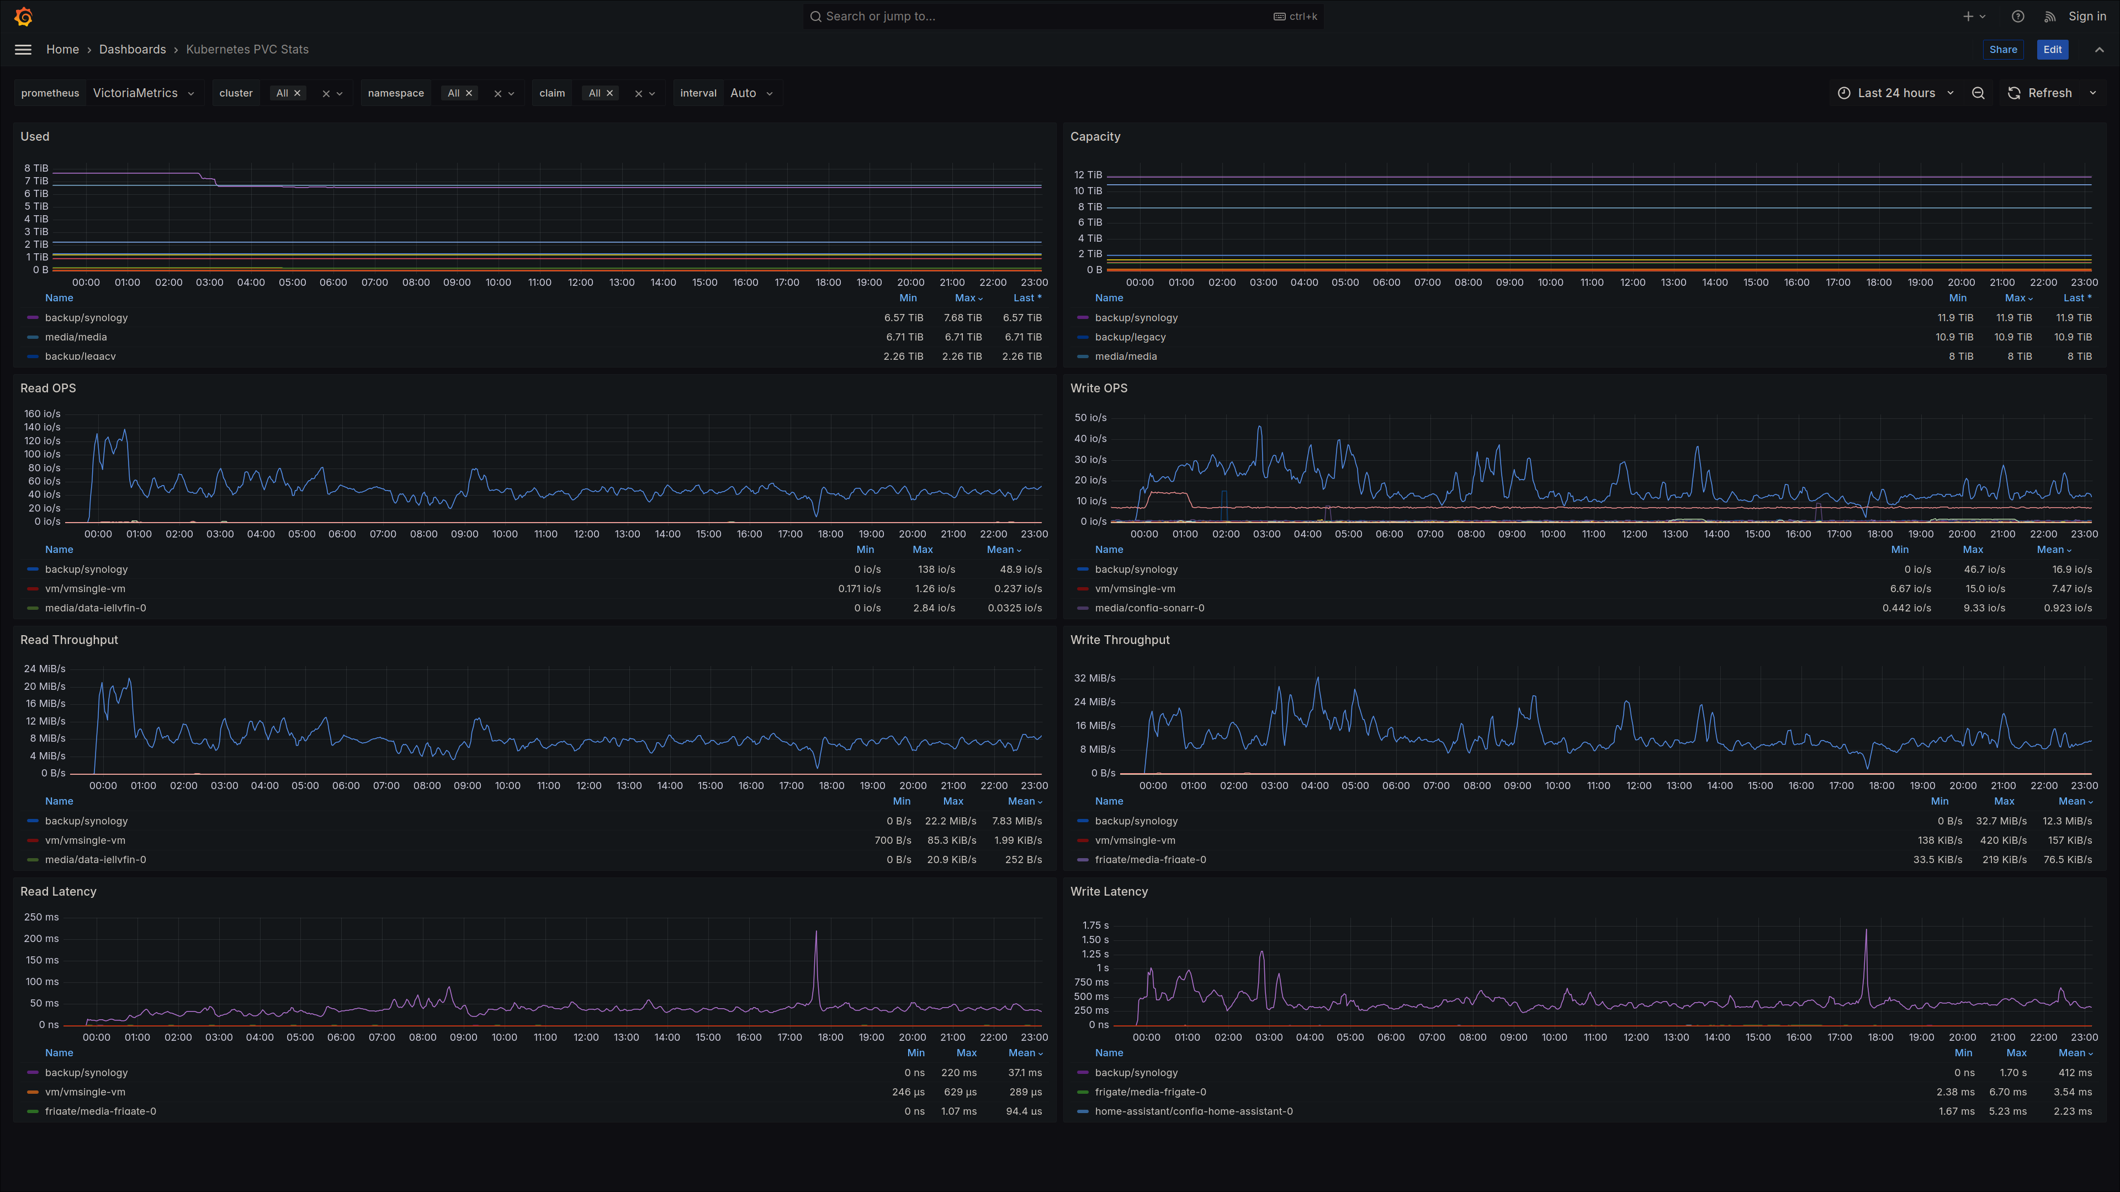This screenshot has height=1192, width=2120.
Task: Toggle frigate/media-frigate-0 series in the Write Latency legend
Action: 1149,1092
